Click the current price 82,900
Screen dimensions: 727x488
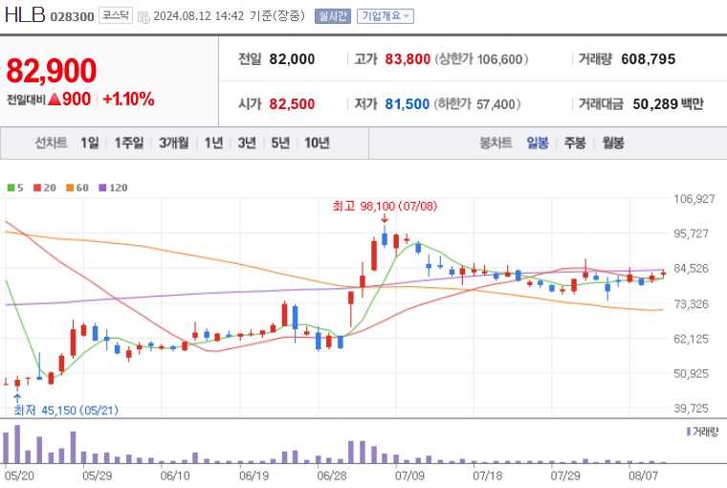52,71
